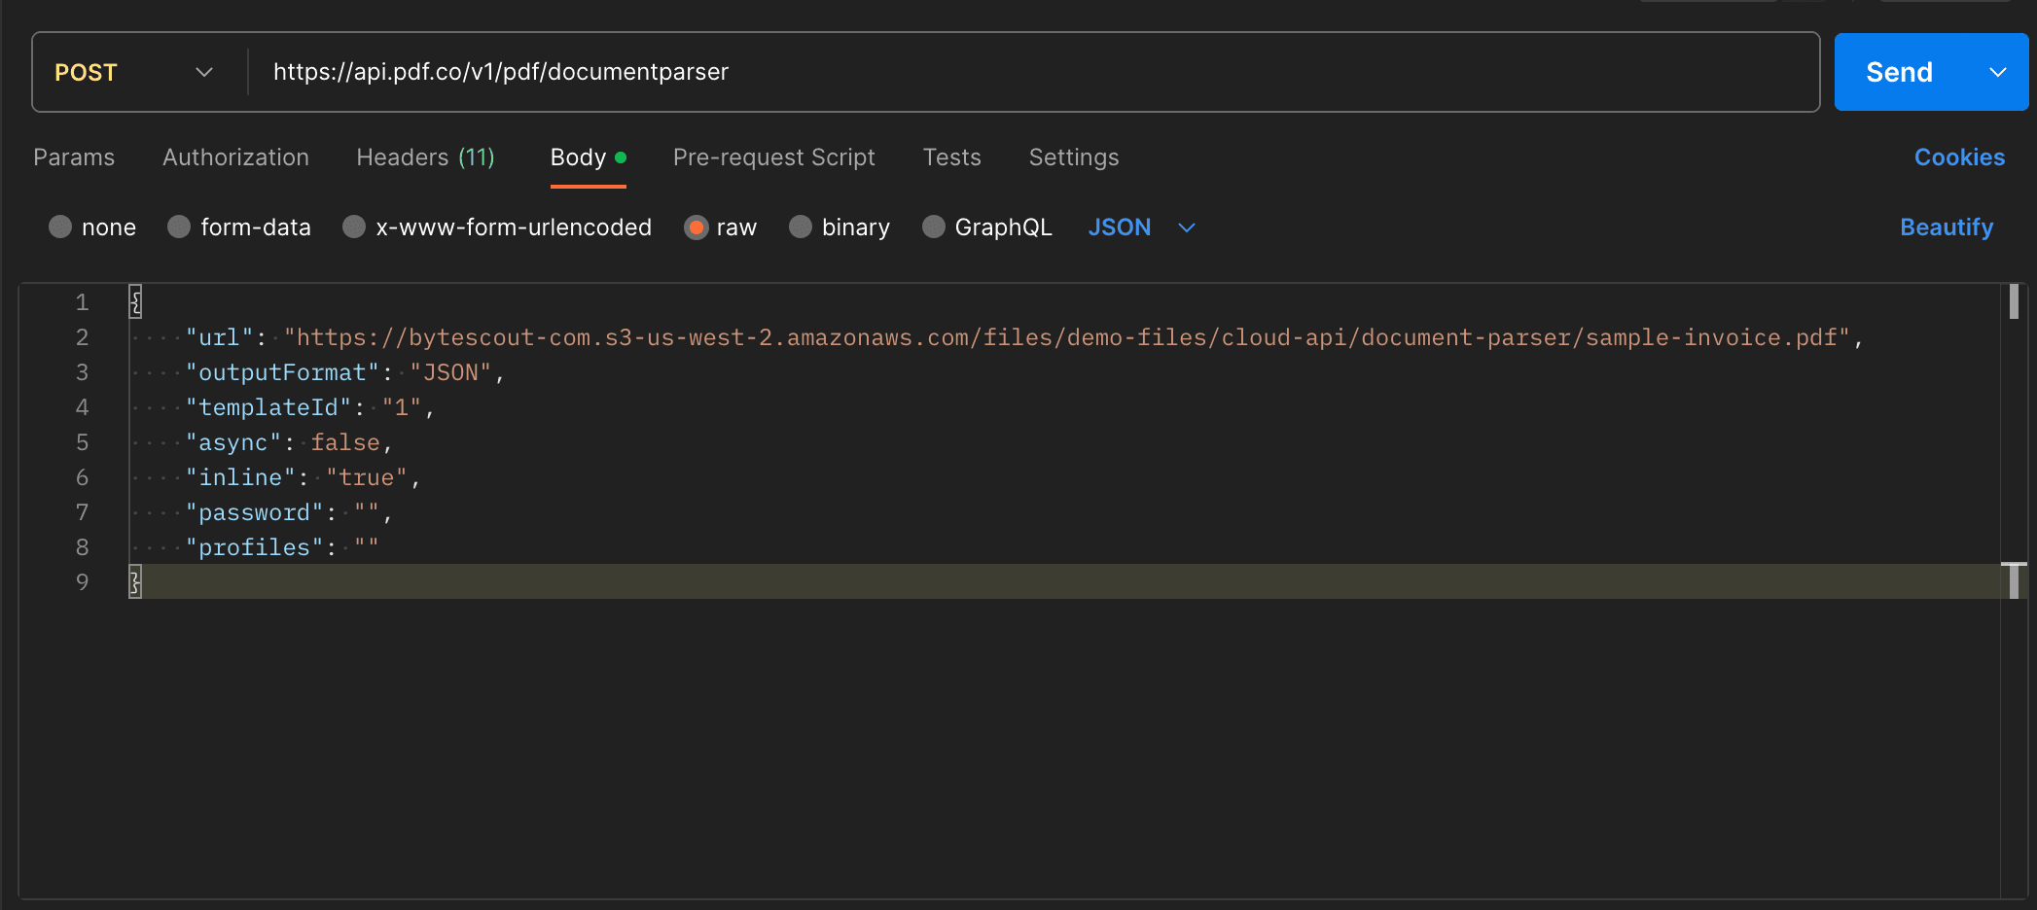Screen dimensions: 2037x910
Task: Click Beautify to format the JSON
Action: coord(1946,227)
